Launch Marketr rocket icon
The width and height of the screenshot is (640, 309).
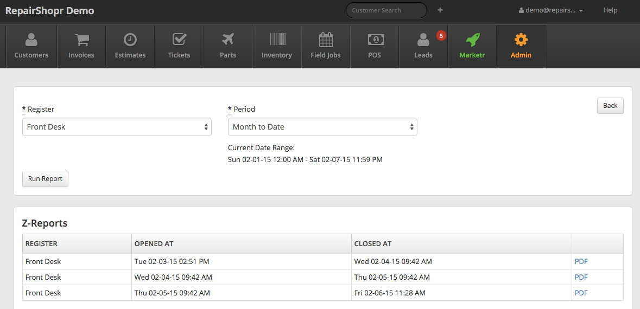pyautogui.click(x=472, y=40)
